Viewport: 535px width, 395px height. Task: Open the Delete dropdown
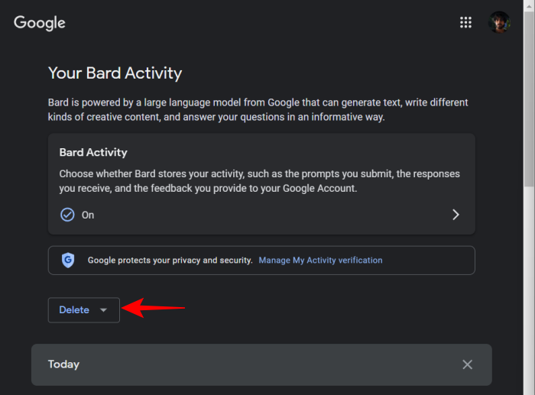[x=84, y=310]
